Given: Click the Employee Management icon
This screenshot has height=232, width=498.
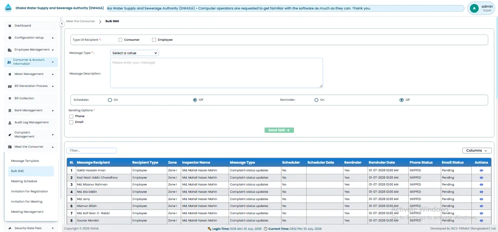Looking at the screenshot, I should [x=10, y=50].
